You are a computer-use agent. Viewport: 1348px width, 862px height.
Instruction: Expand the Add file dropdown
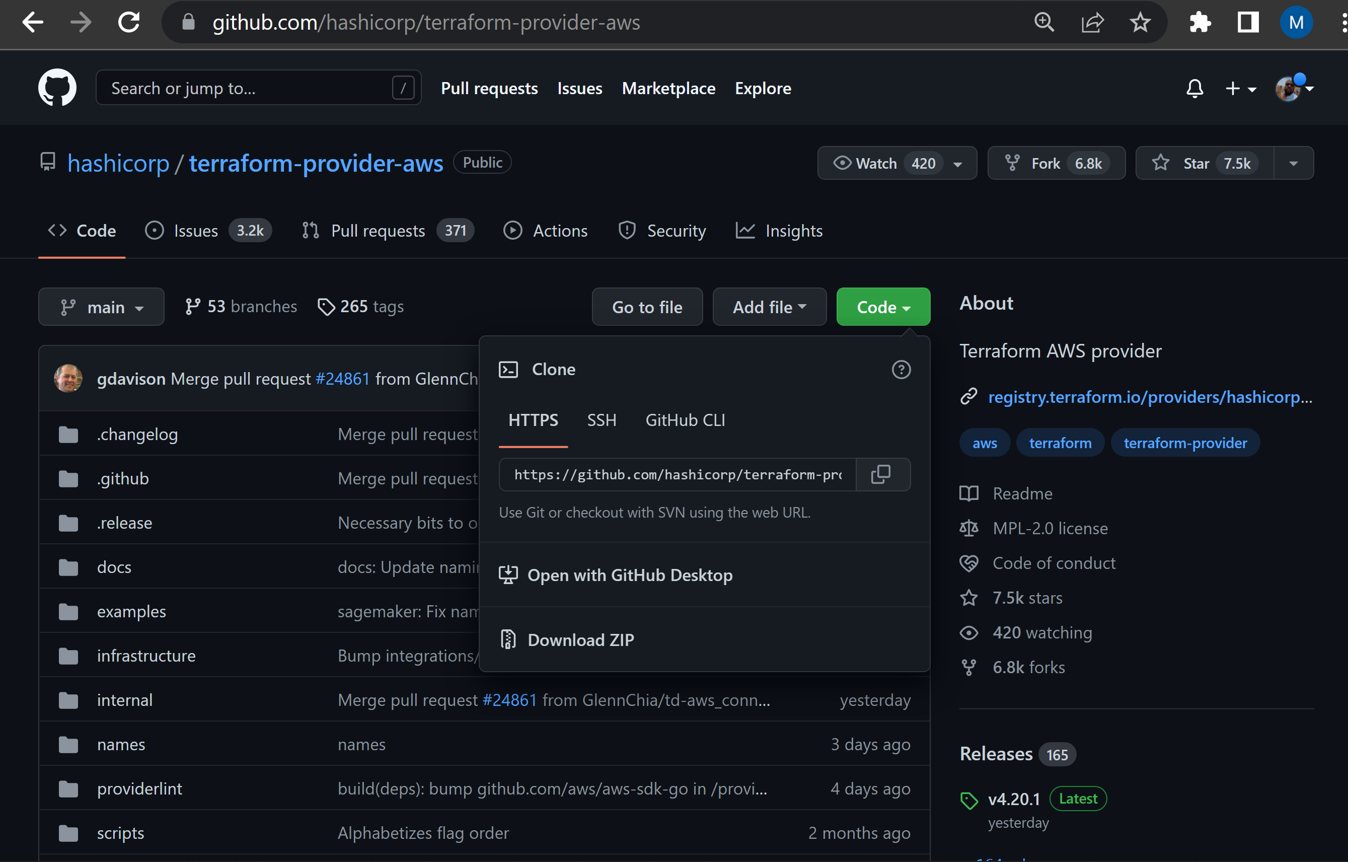pos(770,307)
